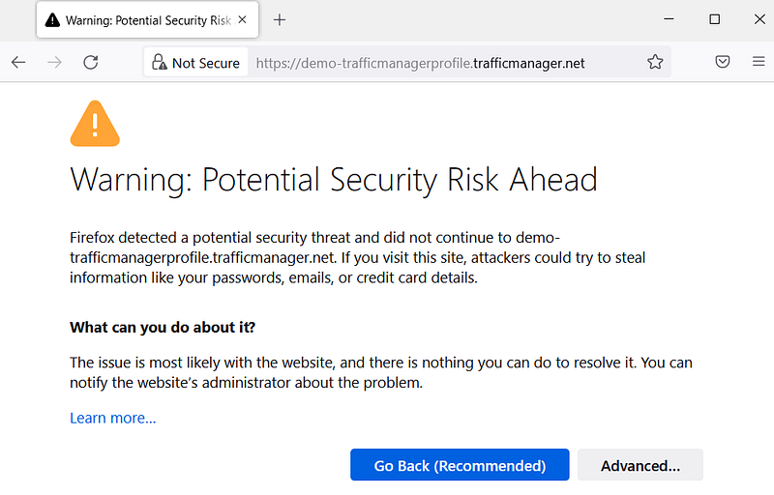
Task: Click the warning icon on the tab
Action: [52, 20]
